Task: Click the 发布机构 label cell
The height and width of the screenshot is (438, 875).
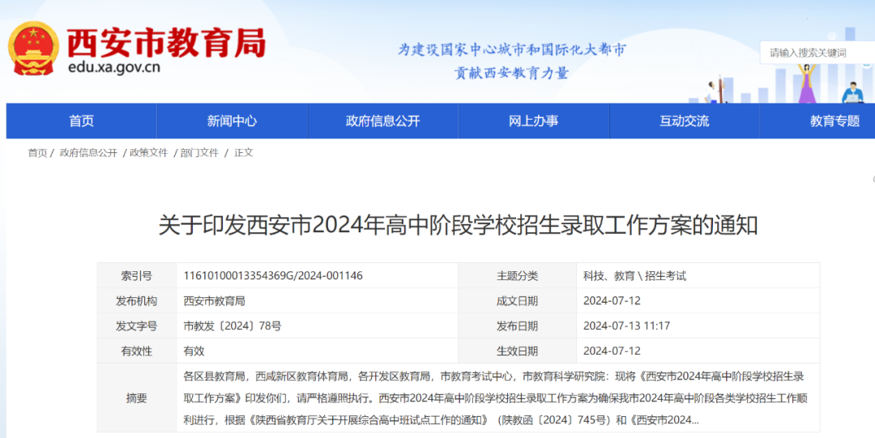Action: coord(137,300)
